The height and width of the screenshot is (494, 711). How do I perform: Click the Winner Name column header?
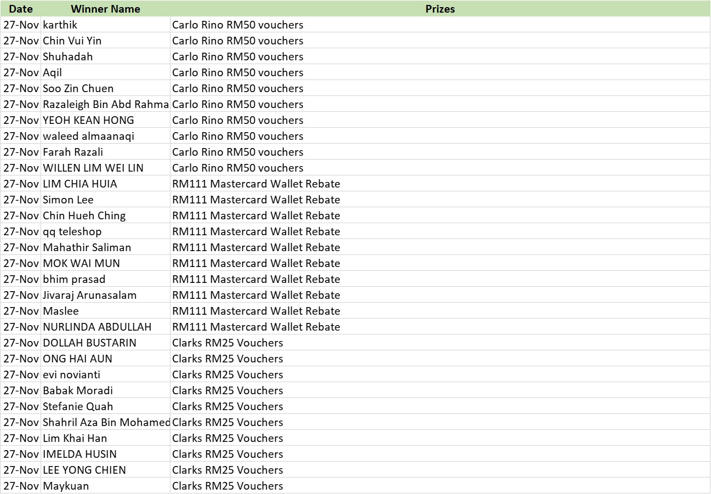click(x=105, y=9)
